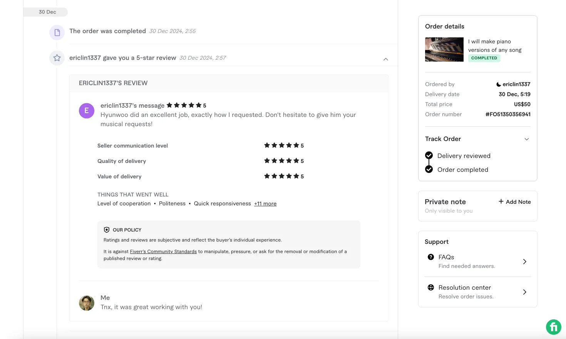Click the seller profile photo beside Me
566x339 pixels.
(87, 303)
